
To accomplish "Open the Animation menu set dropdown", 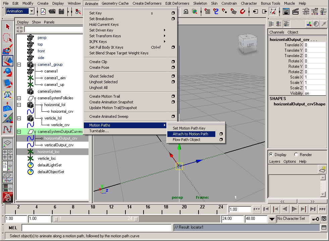I will coord(32,11).
